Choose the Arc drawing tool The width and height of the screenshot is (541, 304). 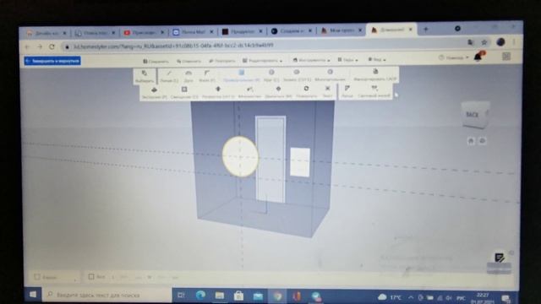click(189, 76)
